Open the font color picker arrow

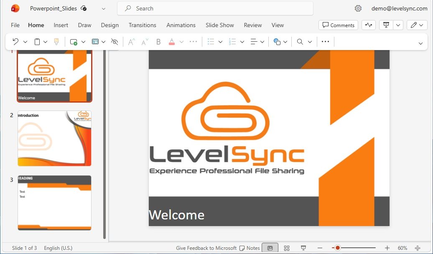coord(181,42)
